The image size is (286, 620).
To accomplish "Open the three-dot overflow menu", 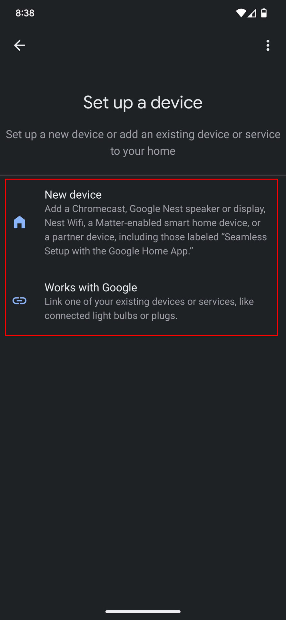I will click(x=268, y=45).
